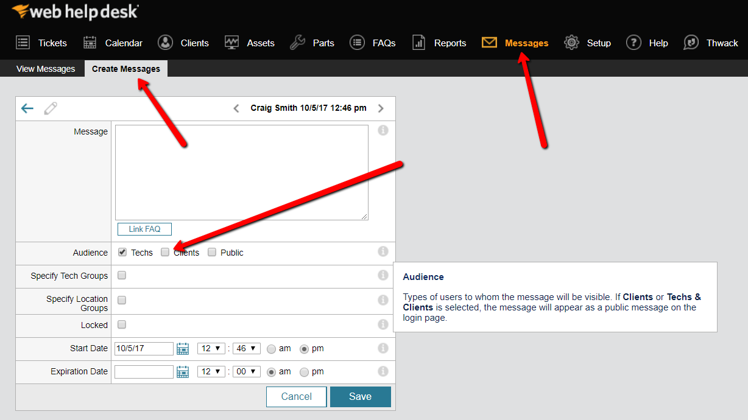Click the info icon in Audience row
748x420 pixels.
[x=383, y=251]
